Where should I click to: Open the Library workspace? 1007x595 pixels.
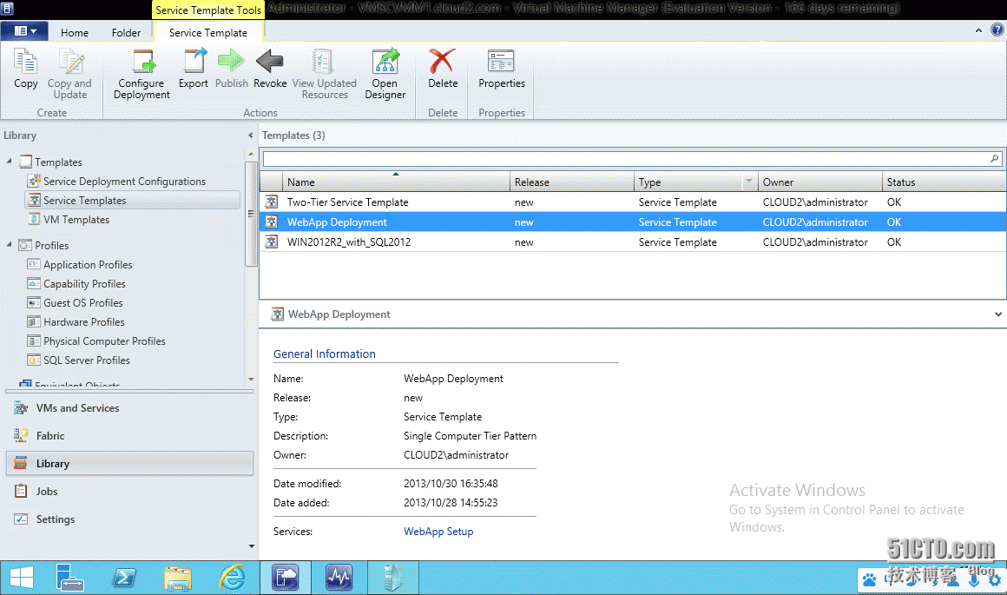pos(129,463)
